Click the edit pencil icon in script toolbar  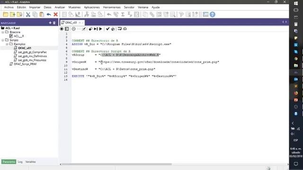[84, 29]
